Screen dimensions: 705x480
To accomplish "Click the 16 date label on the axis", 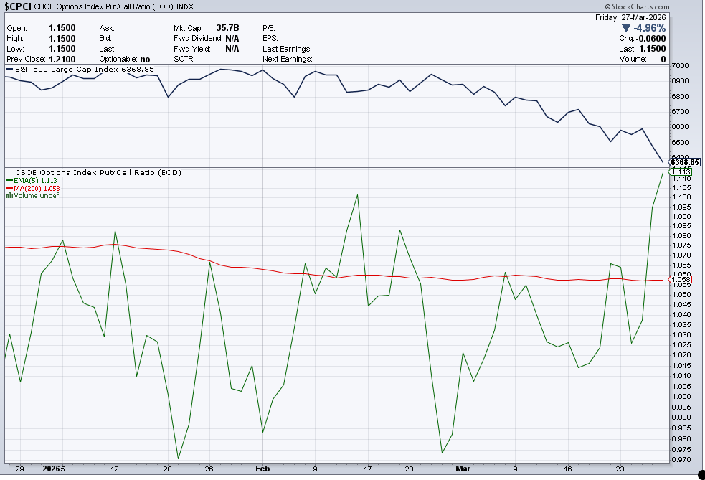I will [x=568, y=469].
